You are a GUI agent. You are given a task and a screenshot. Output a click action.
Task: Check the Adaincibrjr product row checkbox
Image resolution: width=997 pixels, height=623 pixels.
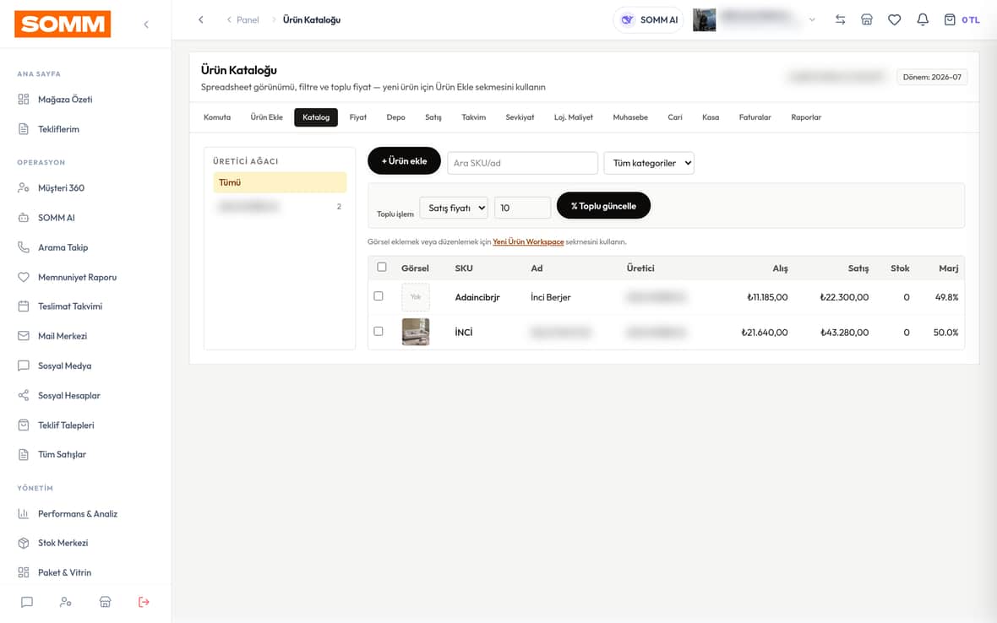[379, 296]
